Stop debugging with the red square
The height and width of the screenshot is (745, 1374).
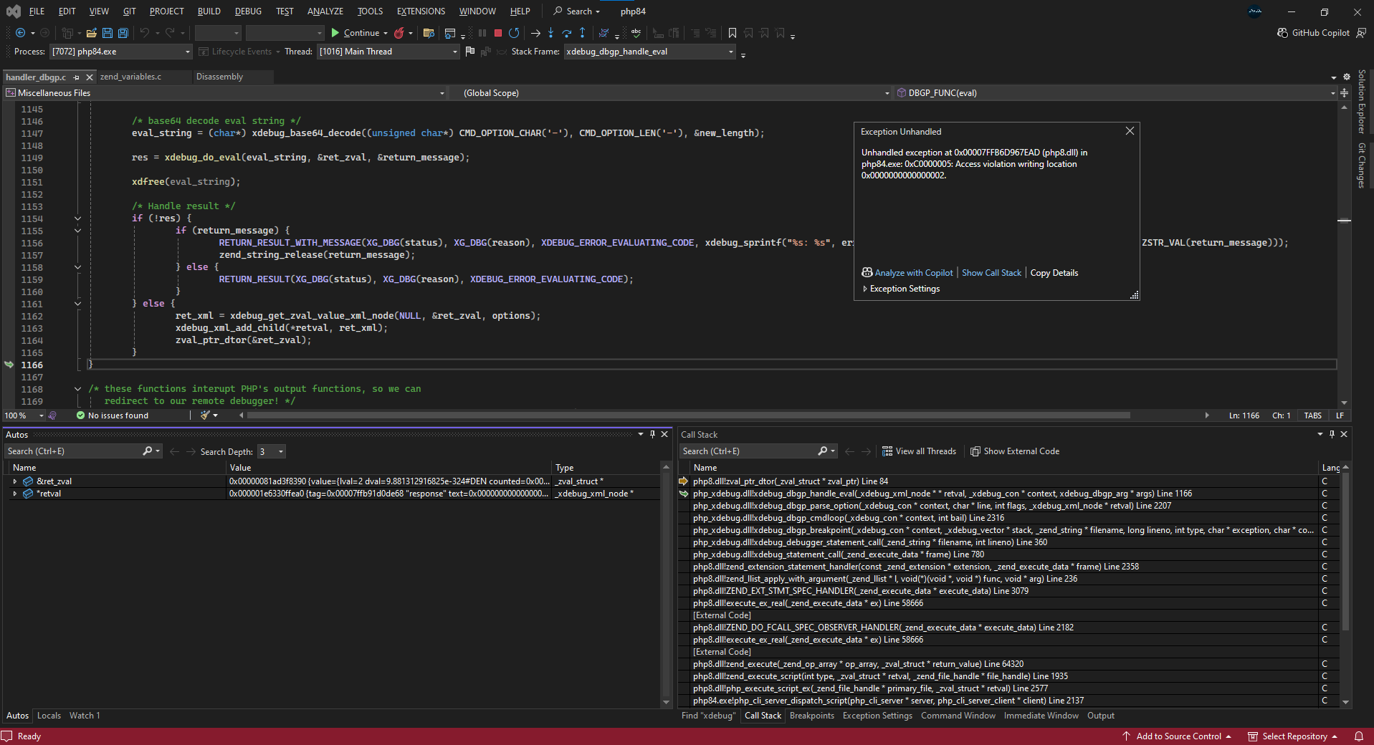coord(498,33)
